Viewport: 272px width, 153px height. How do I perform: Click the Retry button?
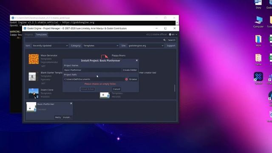(x=58, y=117)
